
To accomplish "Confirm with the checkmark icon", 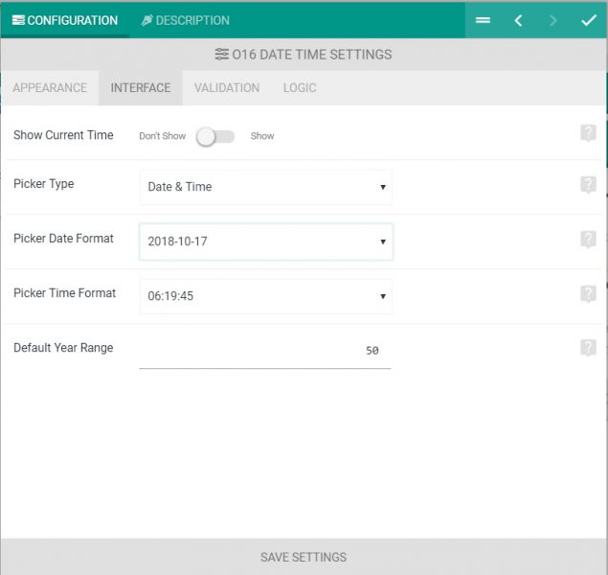I will 589,20.
